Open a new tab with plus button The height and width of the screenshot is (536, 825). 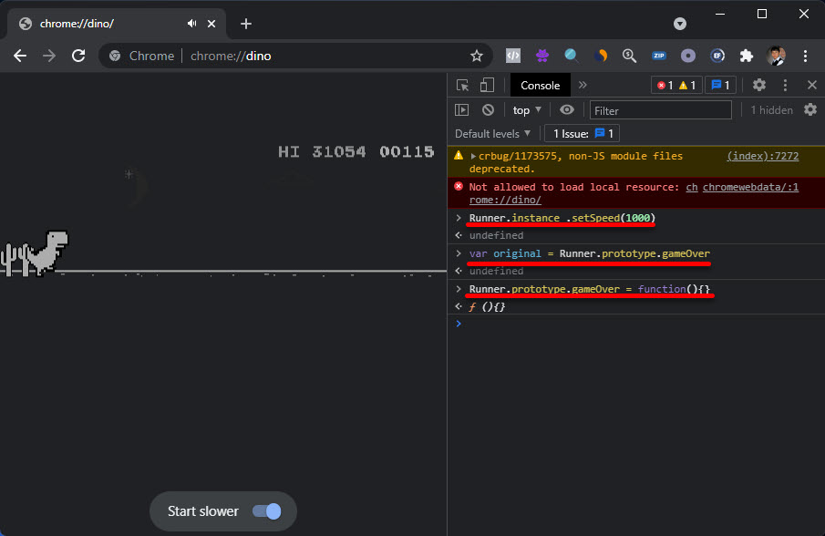[246, 24]
